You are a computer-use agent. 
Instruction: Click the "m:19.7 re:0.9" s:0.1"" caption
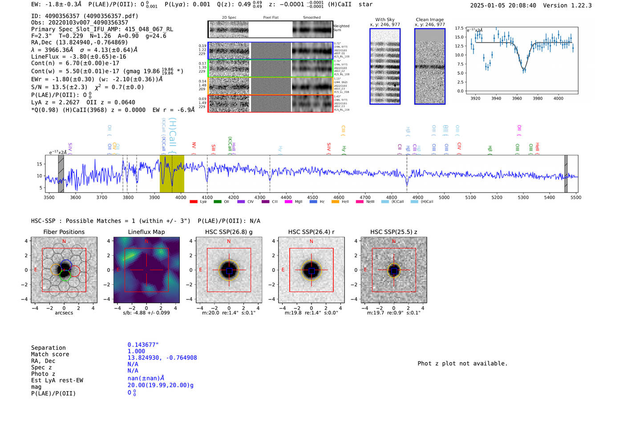click(x=394, y=313)
